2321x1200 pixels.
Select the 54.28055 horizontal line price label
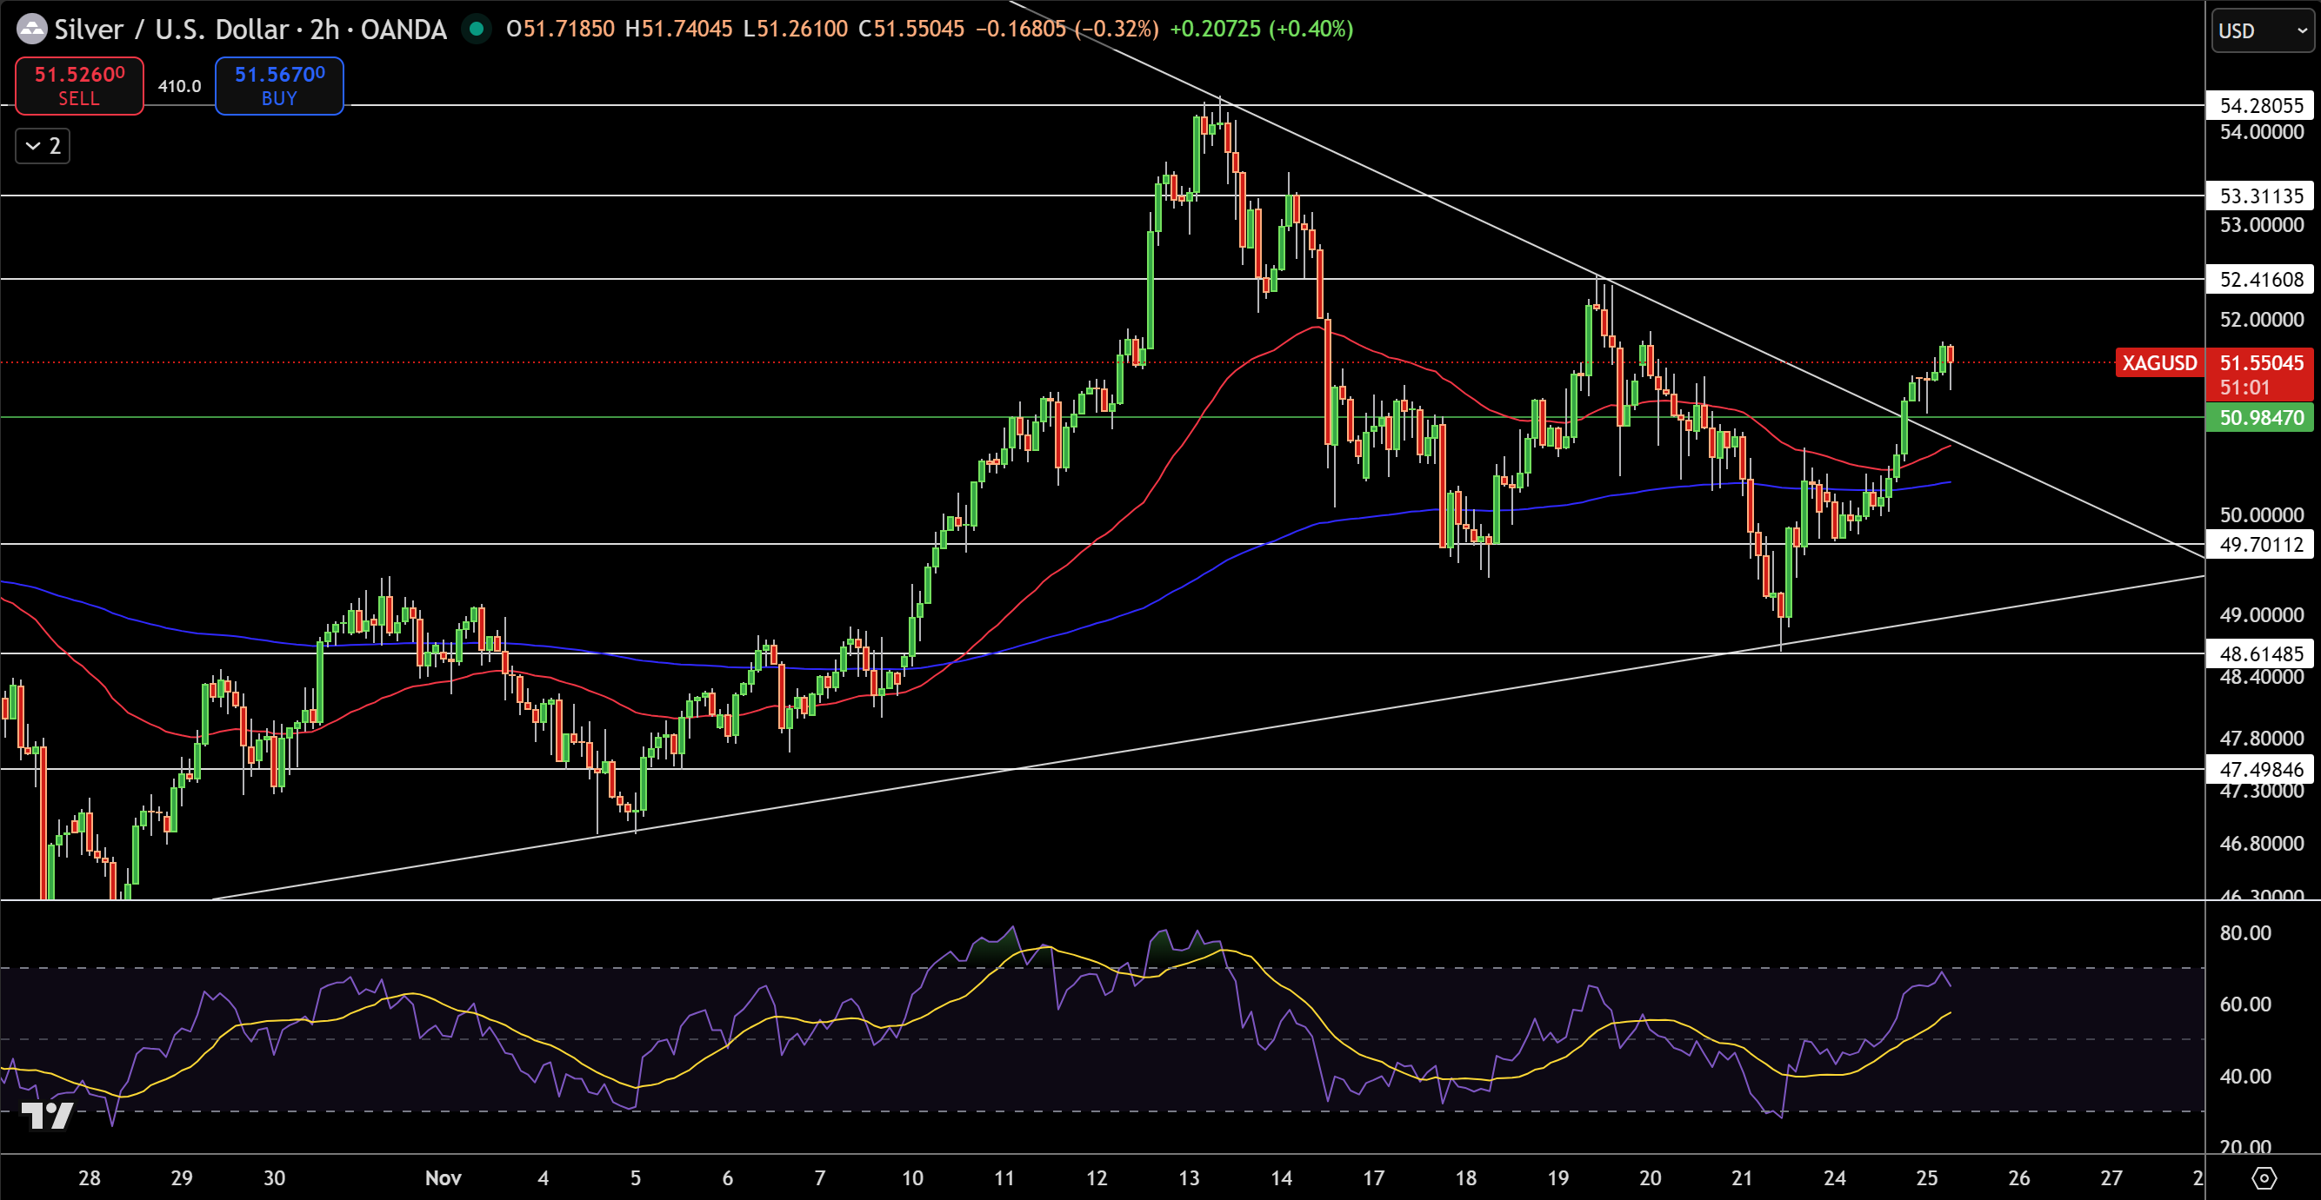[2261, 105]
